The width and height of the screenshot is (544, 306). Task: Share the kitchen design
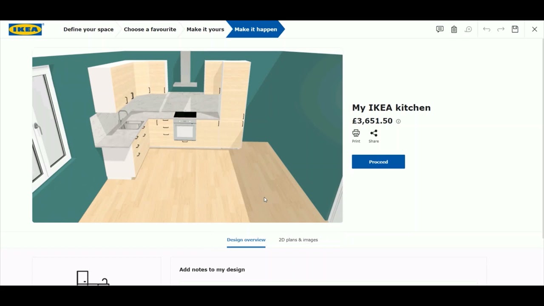(x=374, y=135)
